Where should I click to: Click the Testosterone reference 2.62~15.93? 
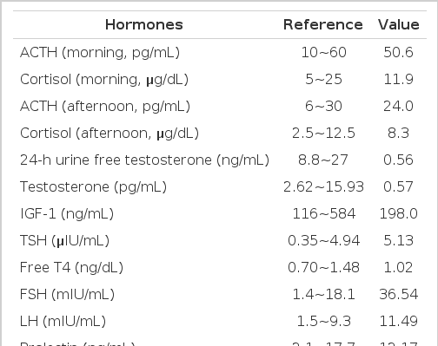[323, 186]
